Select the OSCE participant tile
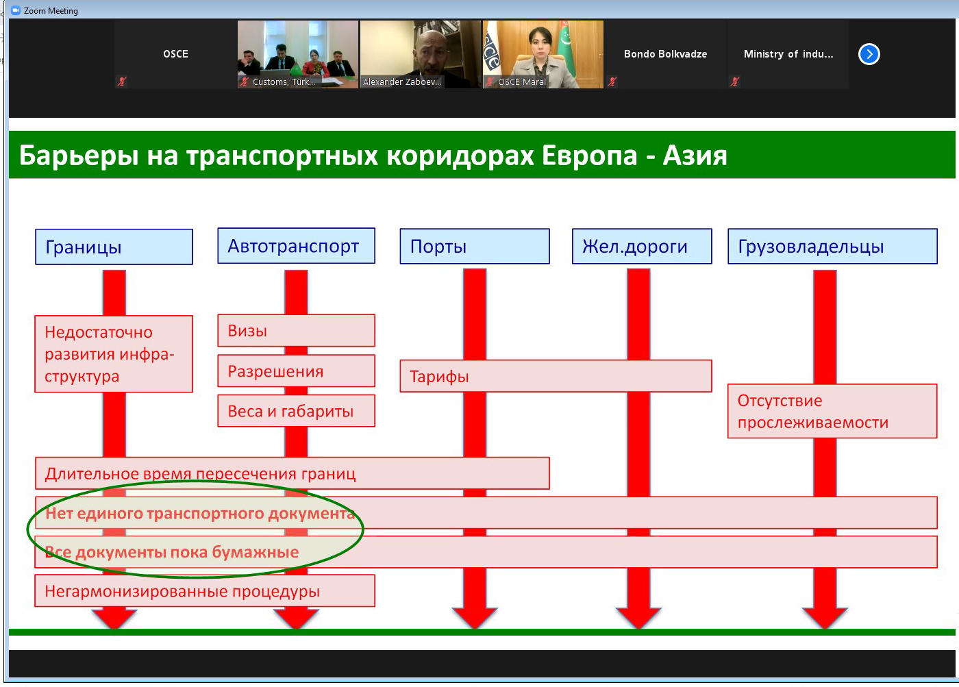The image size is (959, 687). coord(175,54)
